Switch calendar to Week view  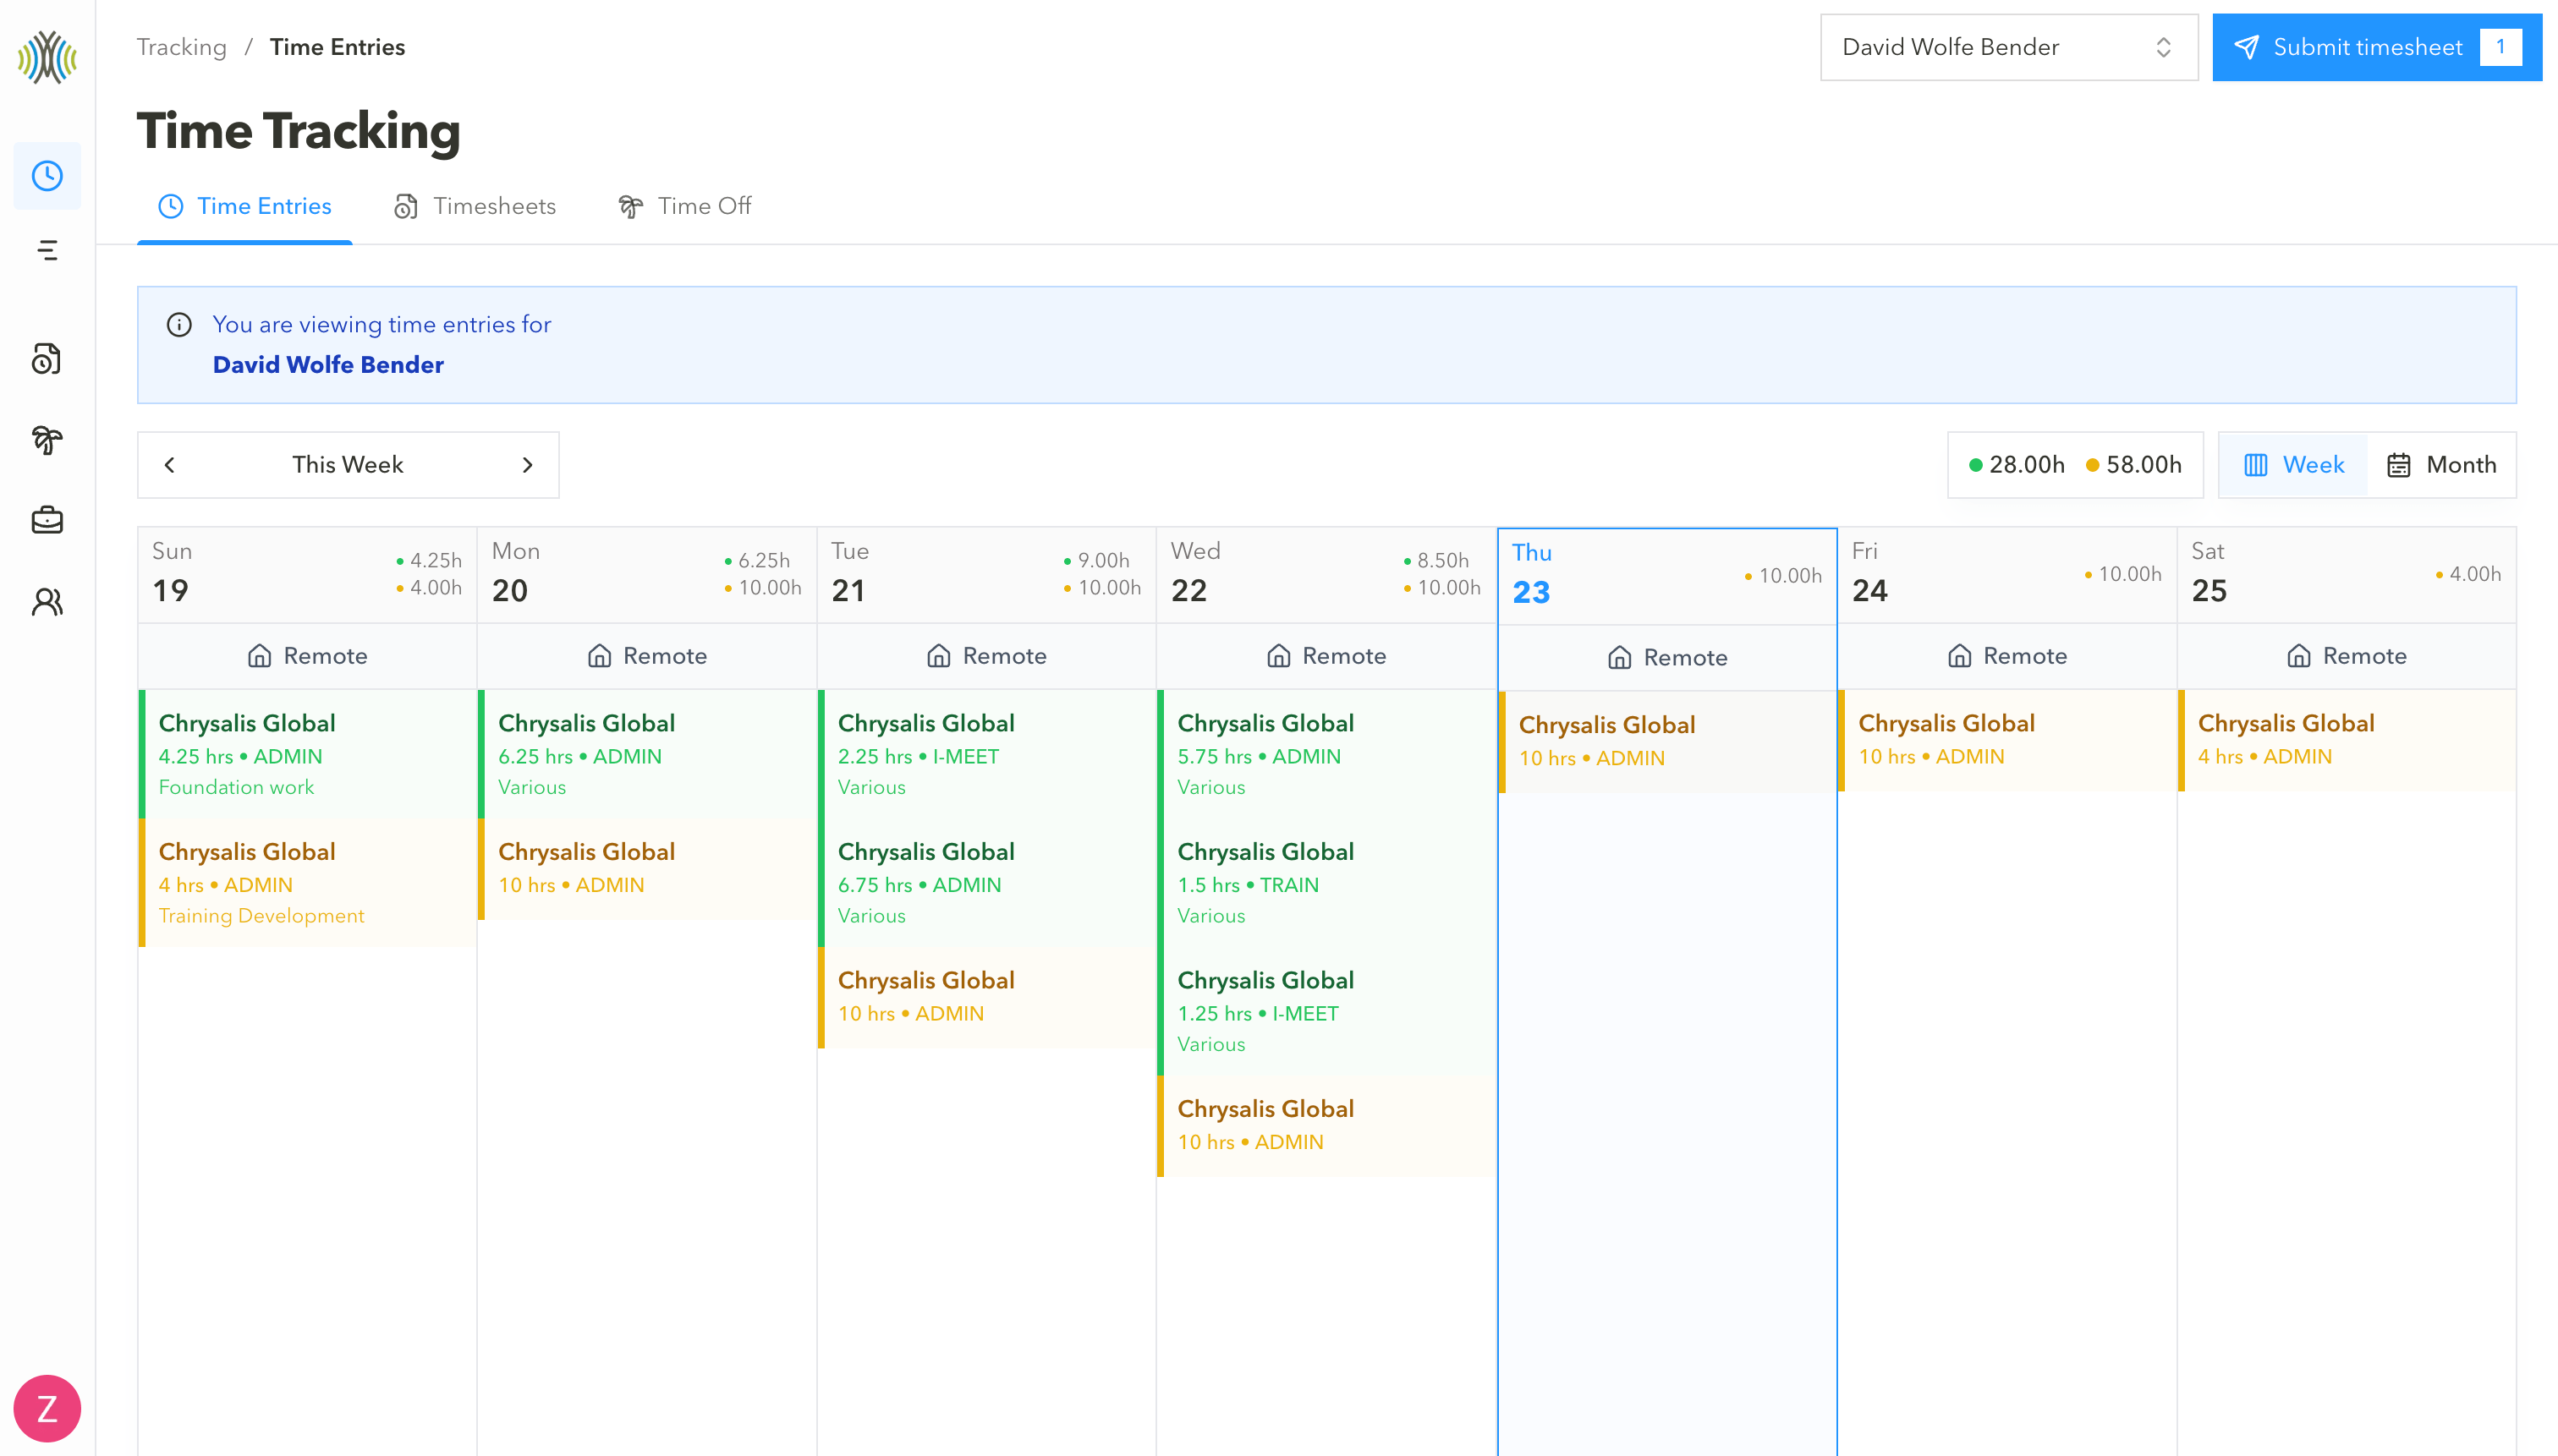click(x=2294, y=465)
